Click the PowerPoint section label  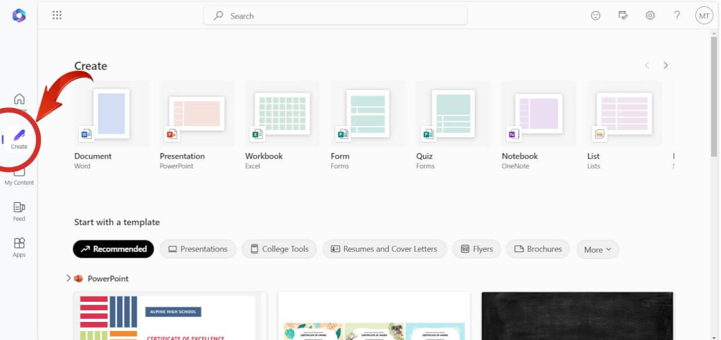coord(108,278)
